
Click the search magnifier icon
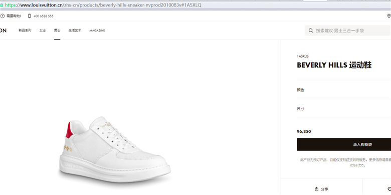311,31
